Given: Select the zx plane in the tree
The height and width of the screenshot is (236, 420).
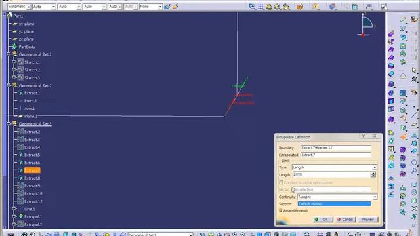Looking at the screenshot, I should [x=26, y=39].
